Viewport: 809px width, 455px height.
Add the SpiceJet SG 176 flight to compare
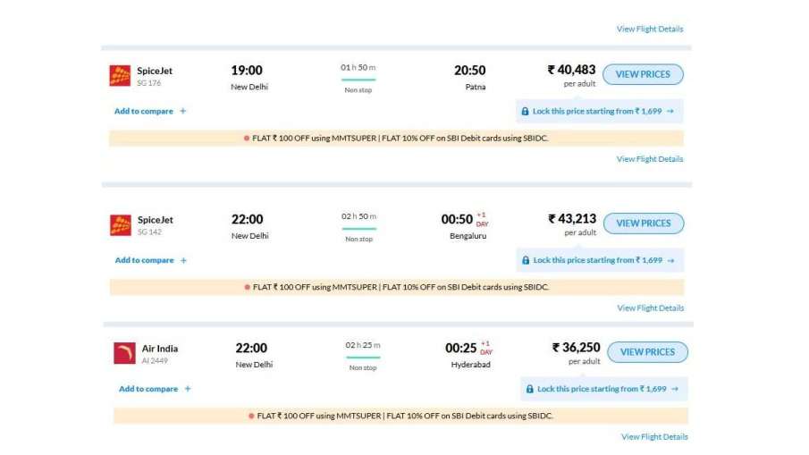150,112
